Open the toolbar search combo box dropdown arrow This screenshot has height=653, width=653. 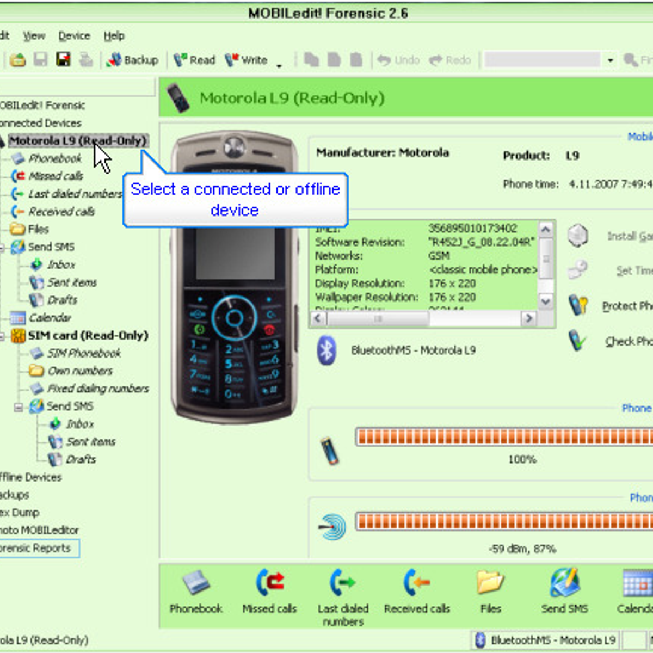610,60
